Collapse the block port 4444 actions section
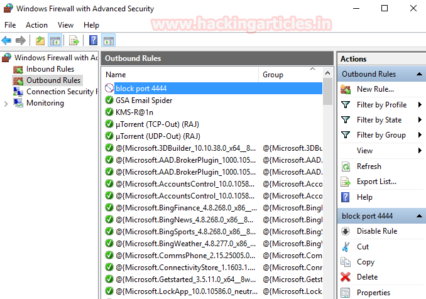This screenshot has height=299, width=426. [x=419, y=216]
